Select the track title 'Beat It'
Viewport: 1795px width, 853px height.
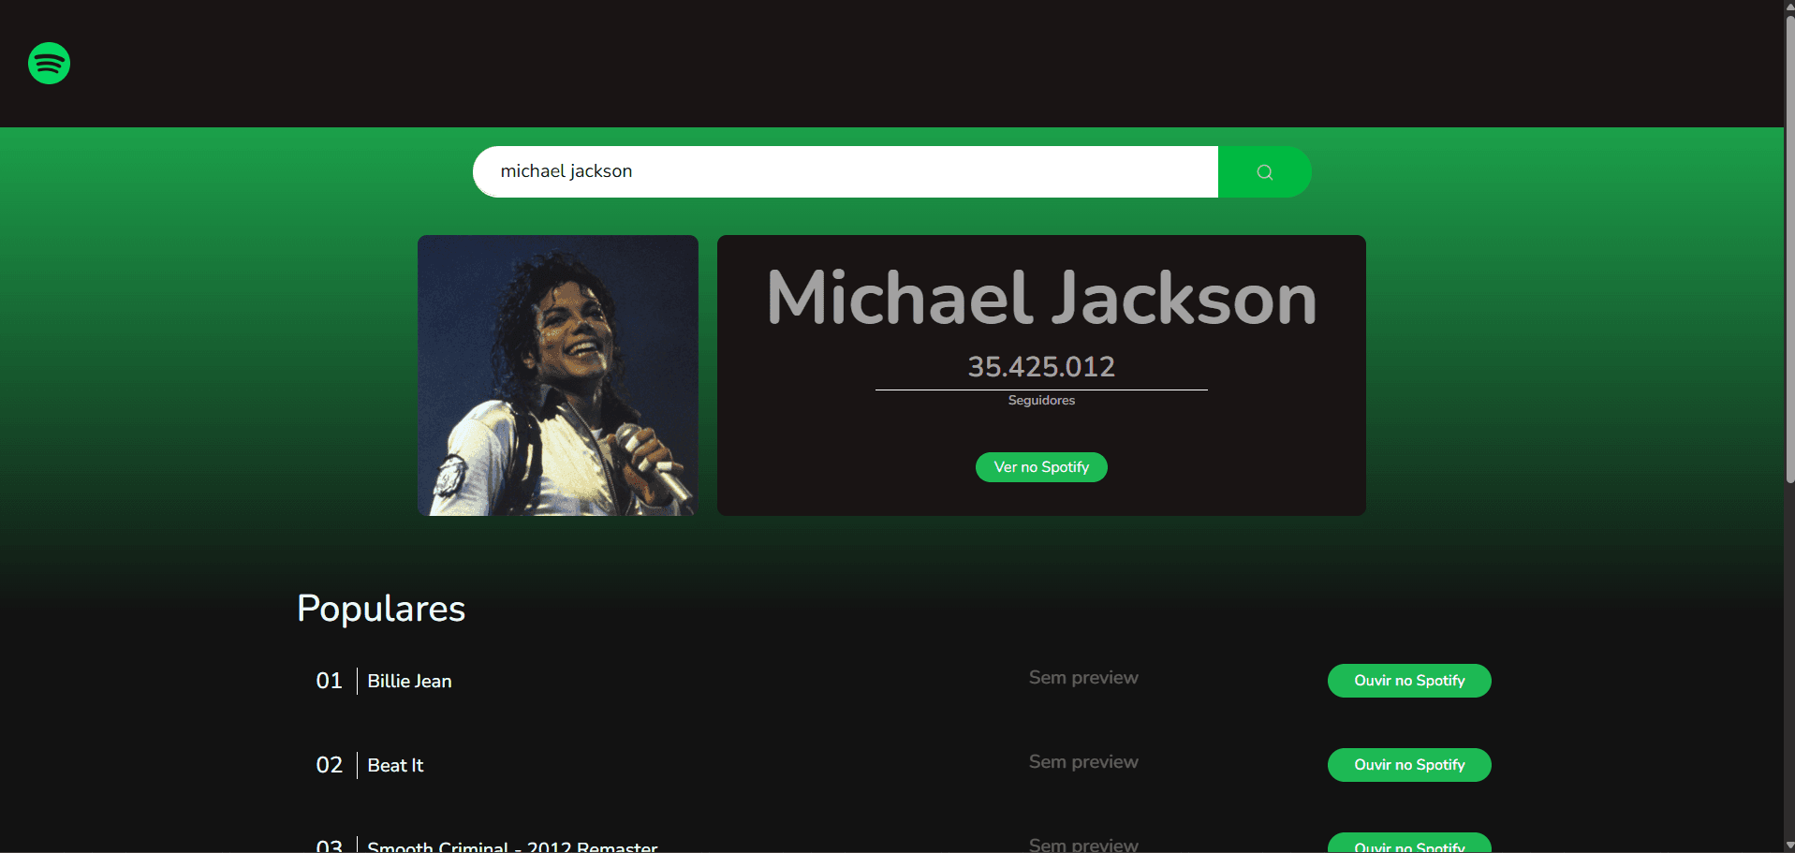[394, 765]
